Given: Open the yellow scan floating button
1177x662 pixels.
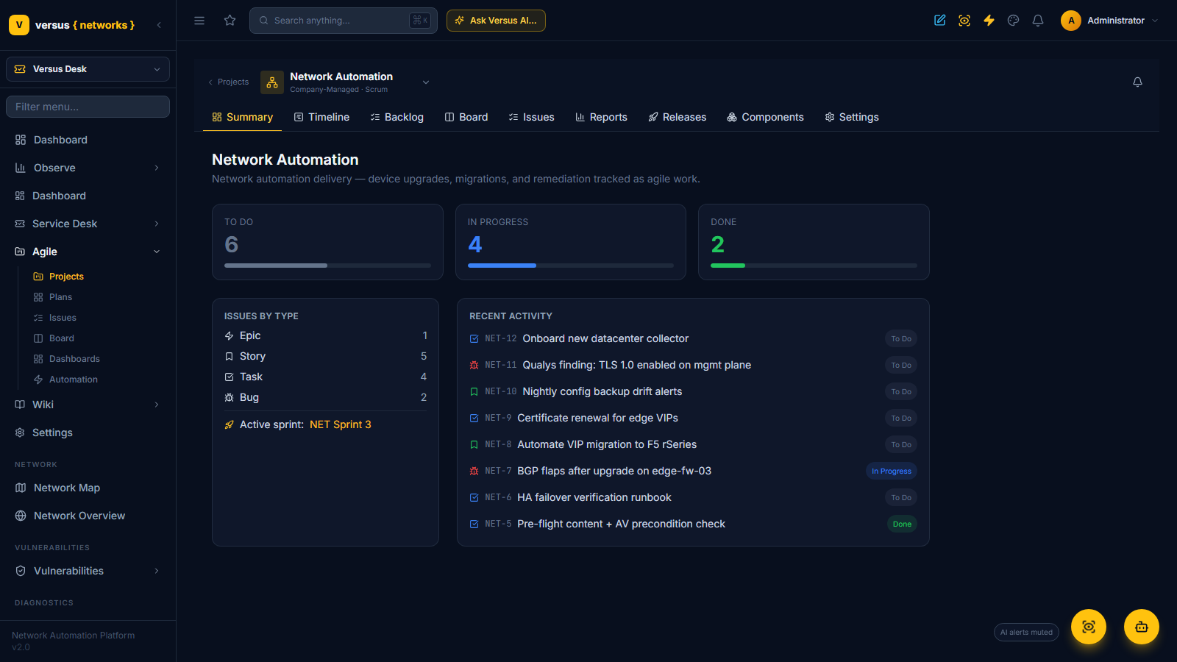Looking at the screenshot, I should [x=1089, y=627].
